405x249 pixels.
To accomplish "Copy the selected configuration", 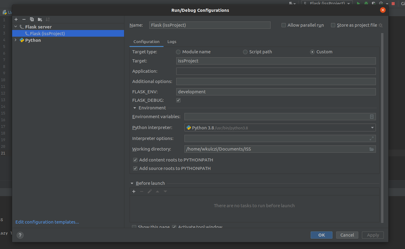I will 32,19.
